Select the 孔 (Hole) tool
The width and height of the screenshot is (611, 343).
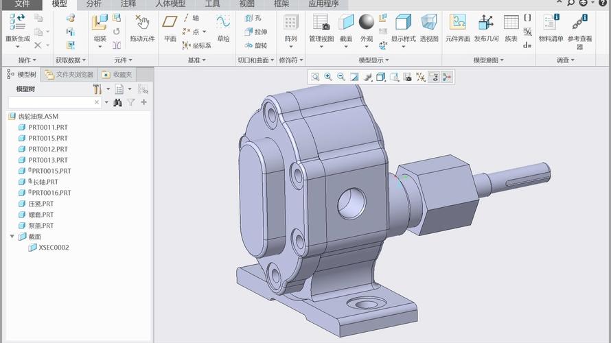[x=253, y=18]
